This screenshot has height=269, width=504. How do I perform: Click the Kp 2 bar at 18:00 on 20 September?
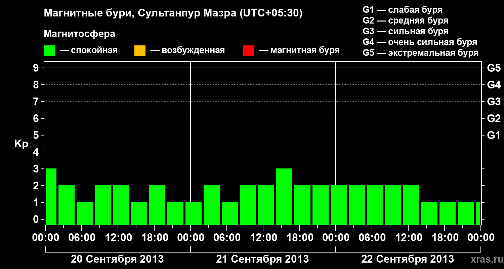157,205
